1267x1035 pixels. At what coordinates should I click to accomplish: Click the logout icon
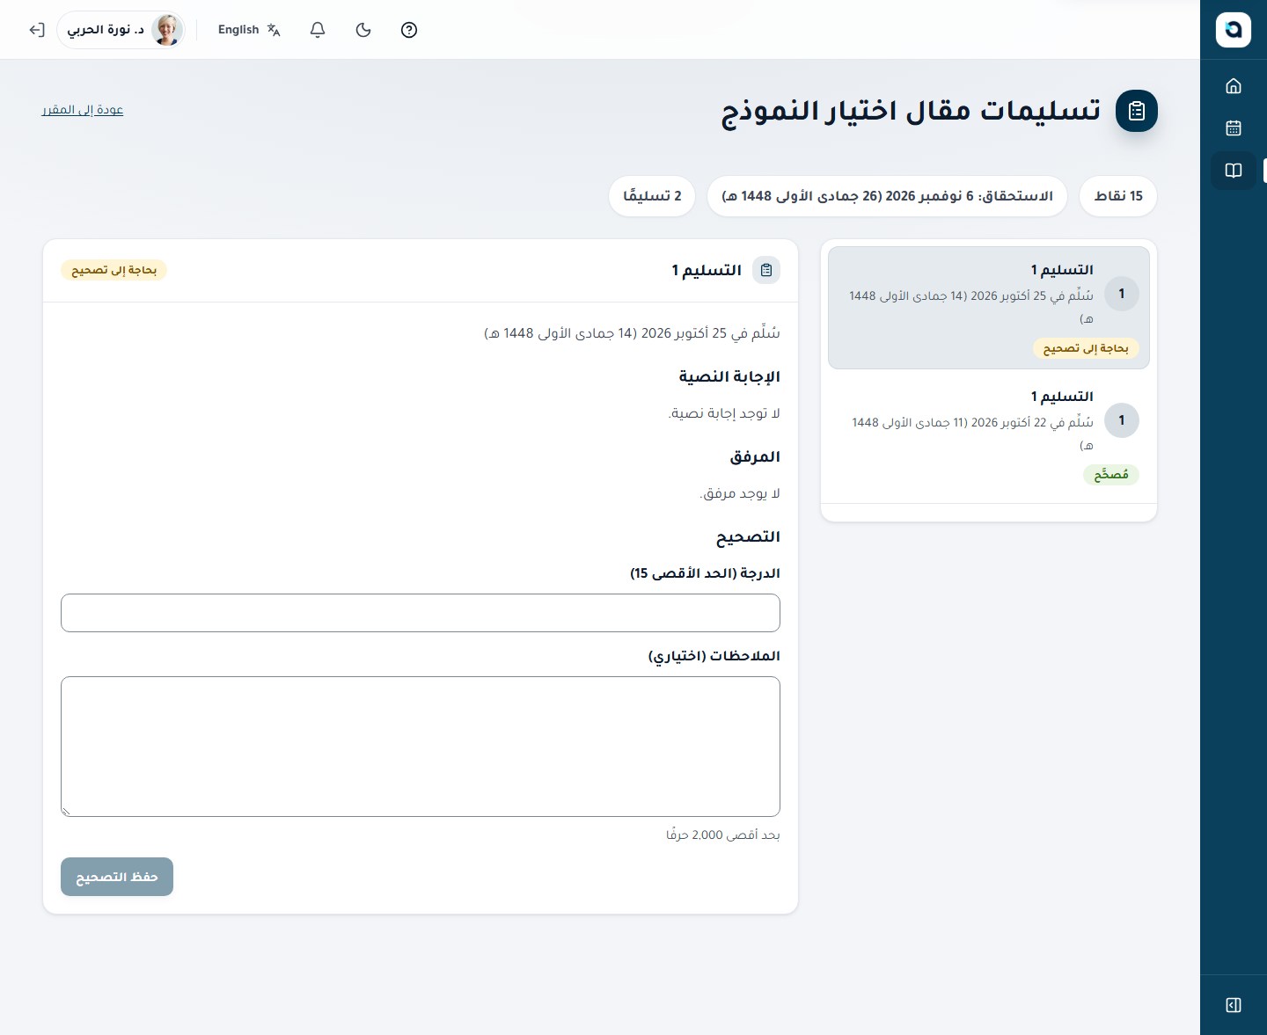36,30
